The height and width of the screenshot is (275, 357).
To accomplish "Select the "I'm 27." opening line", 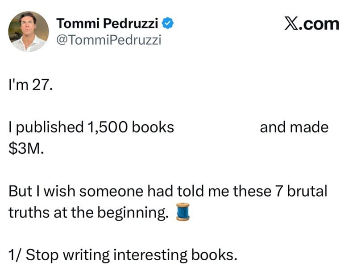I will click(30, 85).
